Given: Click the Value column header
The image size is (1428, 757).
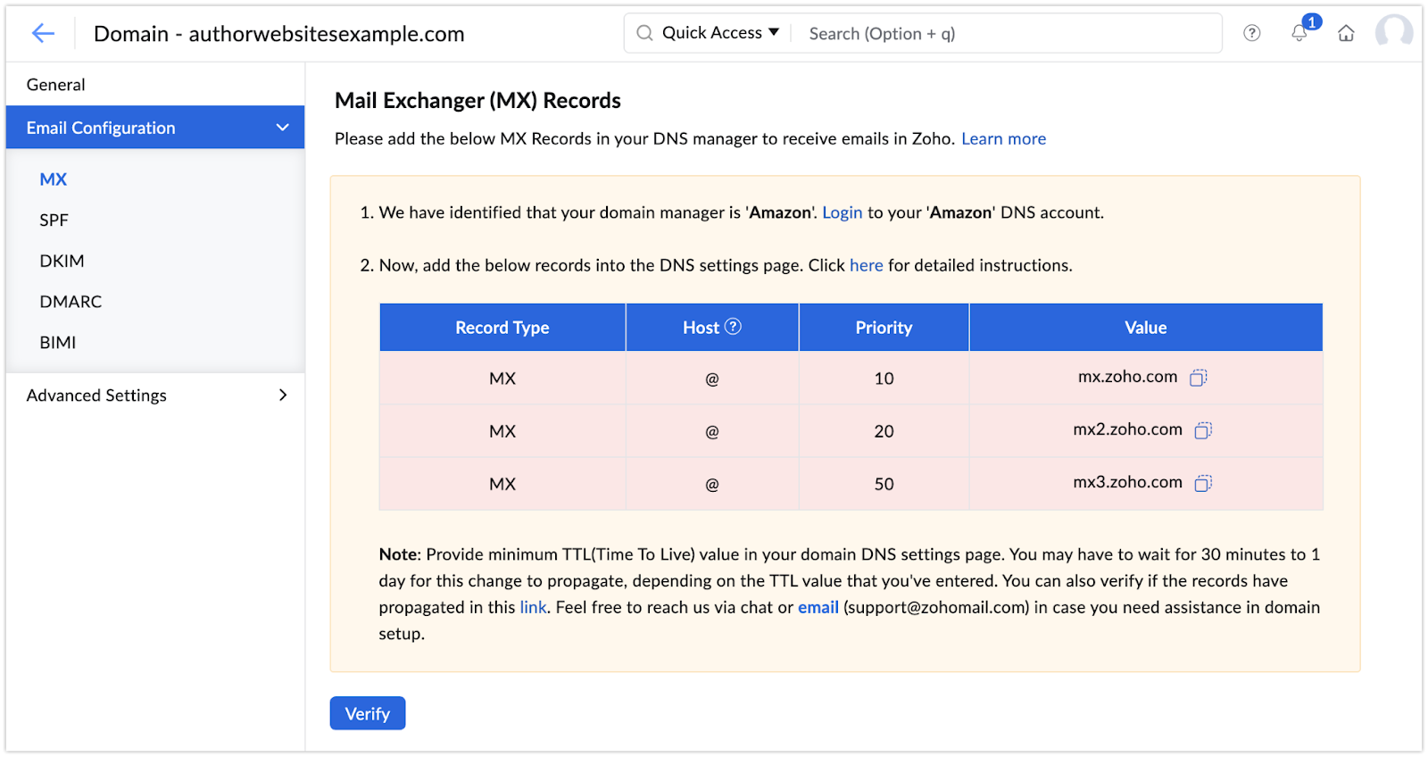Looking at the screenshot, I should click(1146, 328).
